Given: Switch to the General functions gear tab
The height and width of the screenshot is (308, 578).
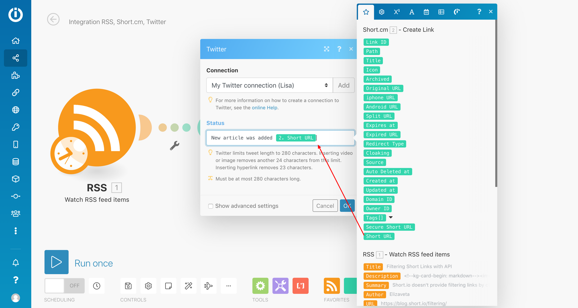Looking at the screenshot, I should 382,12.
